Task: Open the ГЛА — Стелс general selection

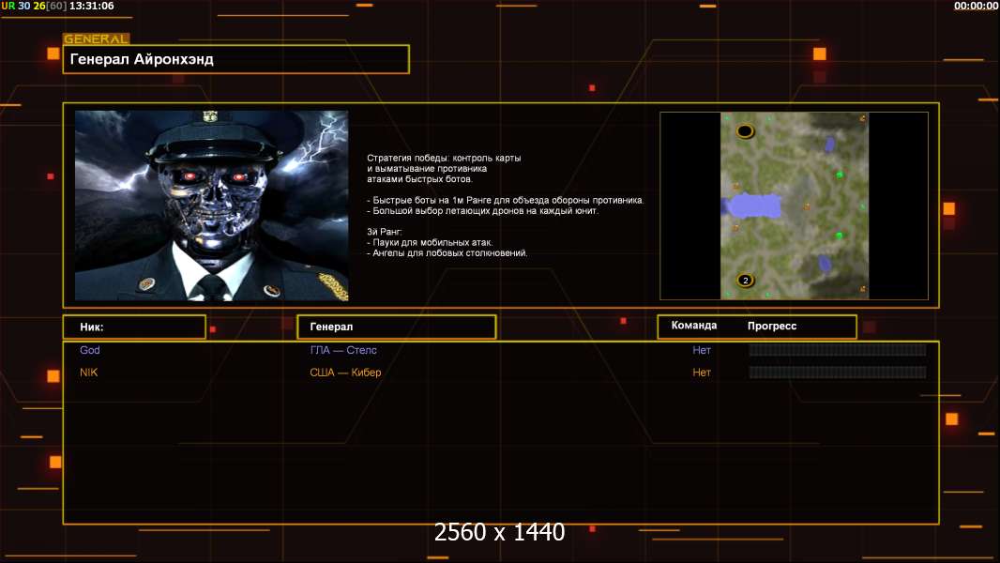Action: 343,350
